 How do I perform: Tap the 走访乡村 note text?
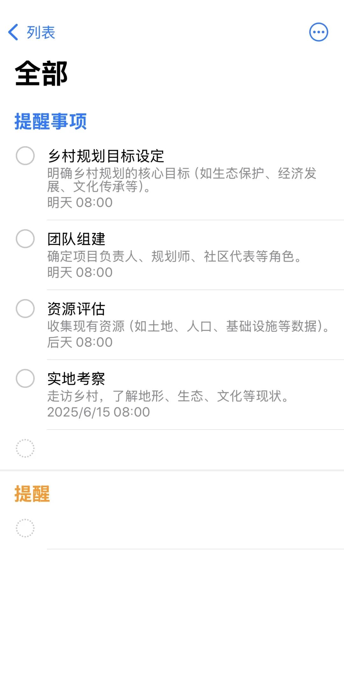168,396
